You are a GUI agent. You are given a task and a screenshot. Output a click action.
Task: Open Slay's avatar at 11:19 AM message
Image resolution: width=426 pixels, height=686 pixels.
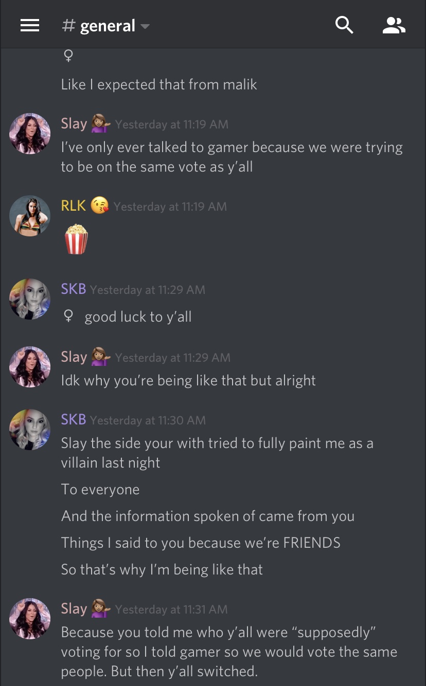(30, 134)
